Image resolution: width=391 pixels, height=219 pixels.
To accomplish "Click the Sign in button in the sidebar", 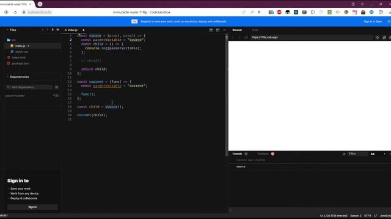I will click(x=32, y=207).
